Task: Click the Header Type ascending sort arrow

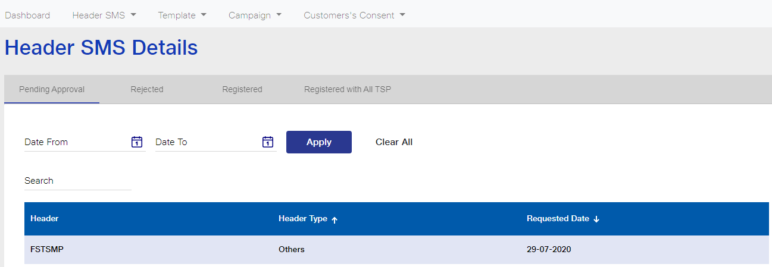Action: point(335,219)
